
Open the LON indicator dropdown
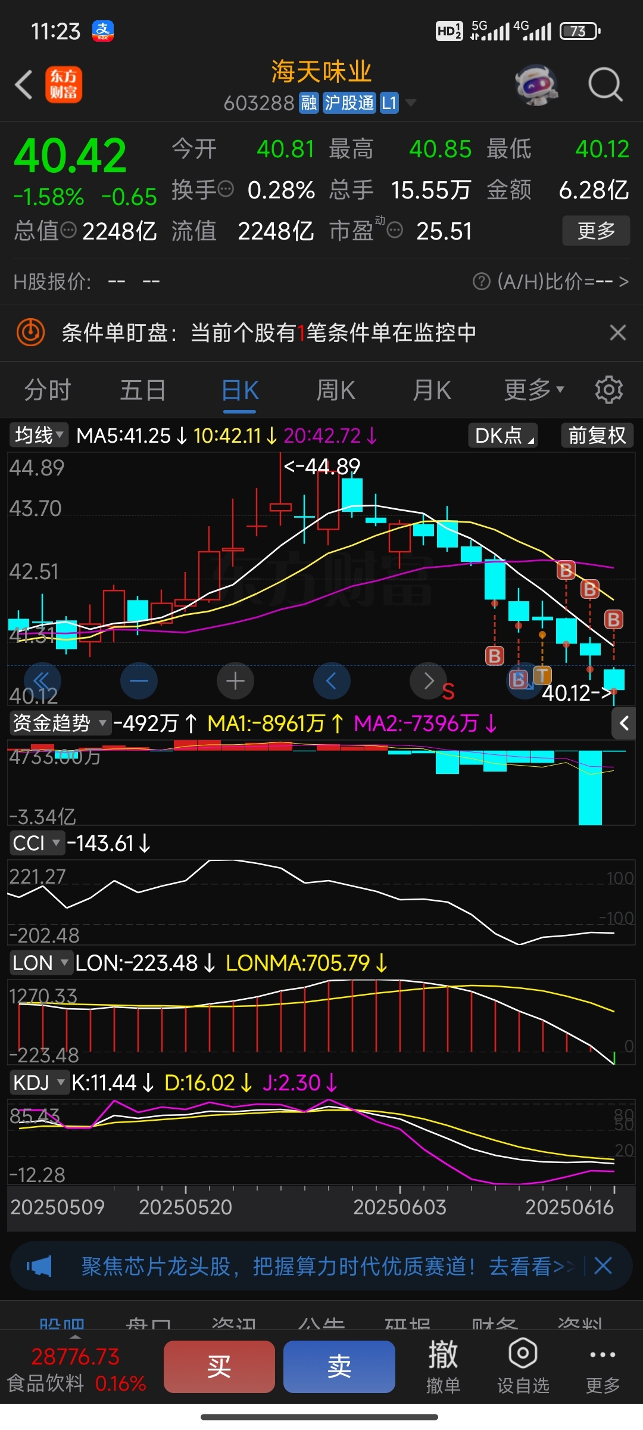point(40,963)
